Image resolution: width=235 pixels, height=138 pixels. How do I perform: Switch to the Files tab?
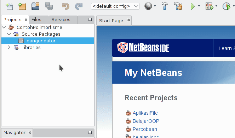coord(36,19)
